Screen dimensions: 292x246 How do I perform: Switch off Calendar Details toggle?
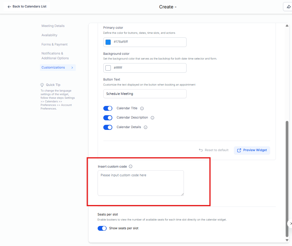point(108,127)
